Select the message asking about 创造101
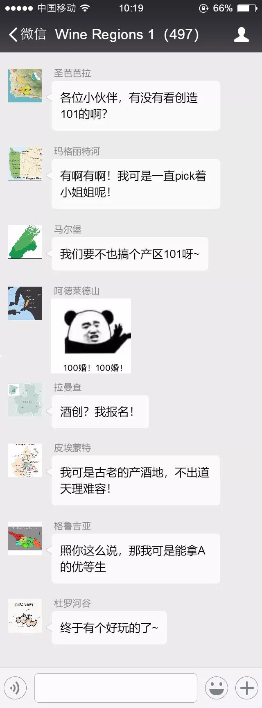This screenshot has height=708, width=262. [136, 106]
